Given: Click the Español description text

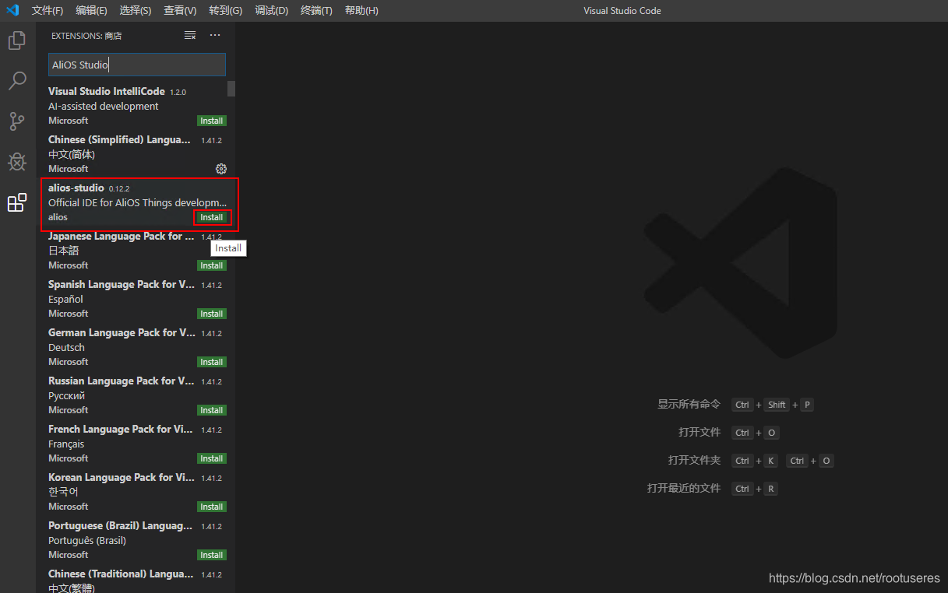Looking at the screenshot, I should coord(65,299).
